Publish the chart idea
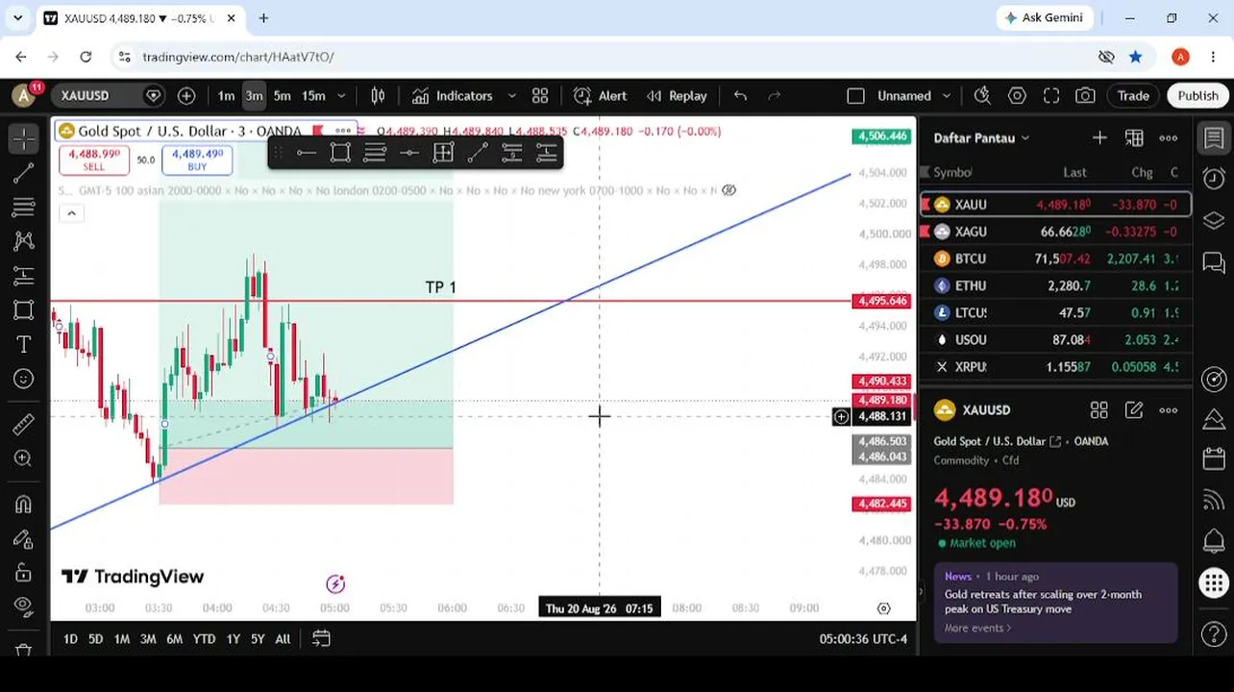The width and height of the screenshot is (1234, 692). 1198,95
